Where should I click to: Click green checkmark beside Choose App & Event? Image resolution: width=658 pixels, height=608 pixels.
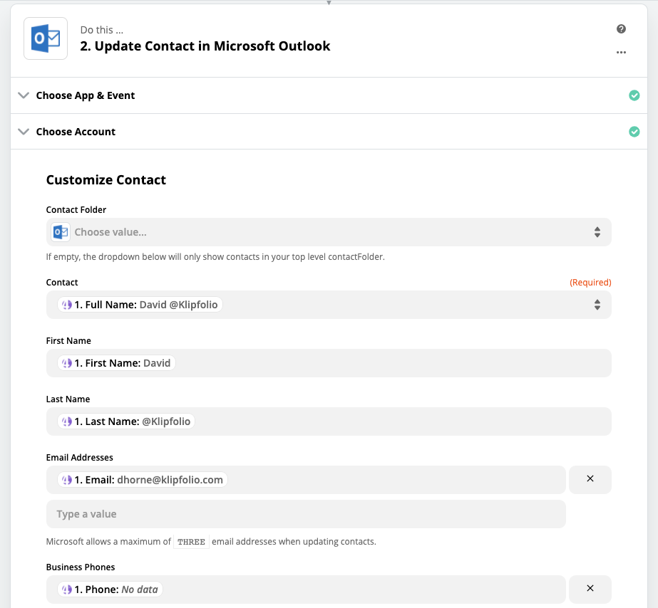[x=634, y=95]
